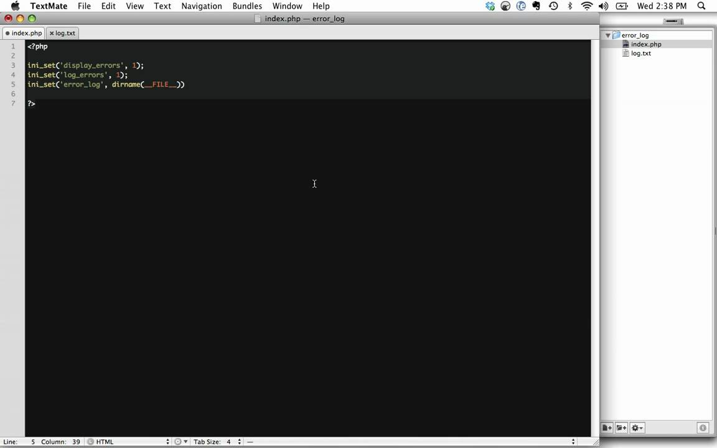Open the Tab Size dropdown
The height and width of the screenshot is (448, 717).
(x=217, y=442)
